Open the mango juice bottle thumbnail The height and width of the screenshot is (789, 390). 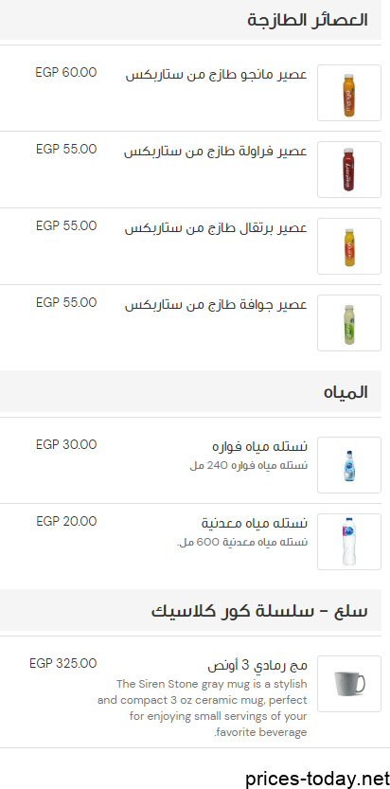[x=349, y=93]
